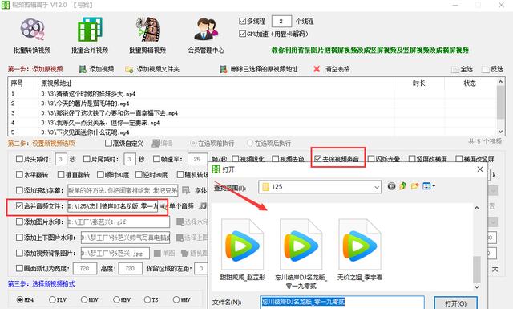Click file dialog scroll down arrow

(x=477, y=287)
